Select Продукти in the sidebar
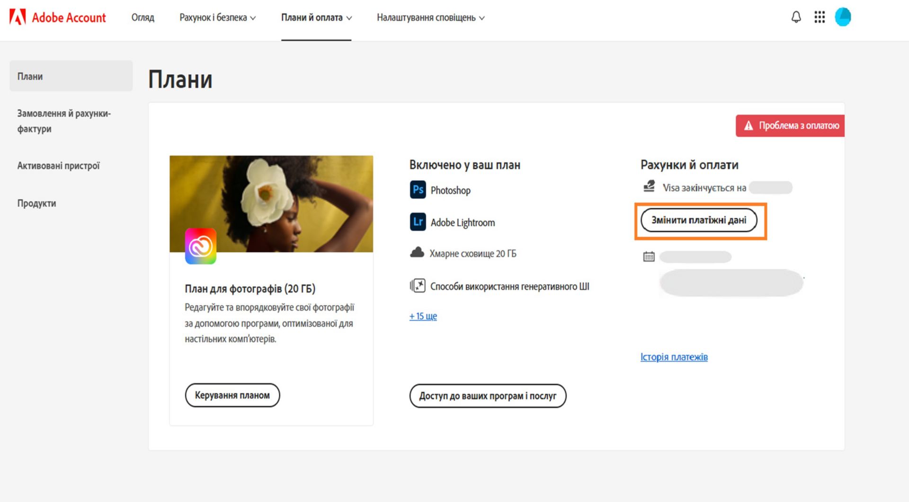The image size is (909, 502). point(36,203)
